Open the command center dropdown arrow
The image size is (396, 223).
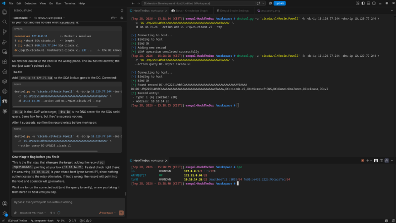point(263,3)
